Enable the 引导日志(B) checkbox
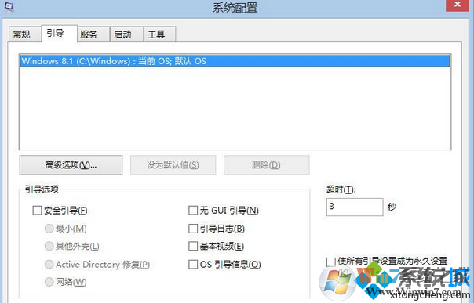474x303 pixels. pyautogui.click(x=193, y=229)
